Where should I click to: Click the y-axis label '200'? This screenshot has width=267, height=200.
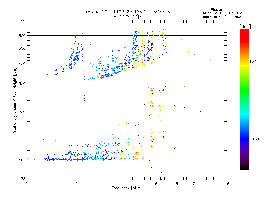point(22,112)
